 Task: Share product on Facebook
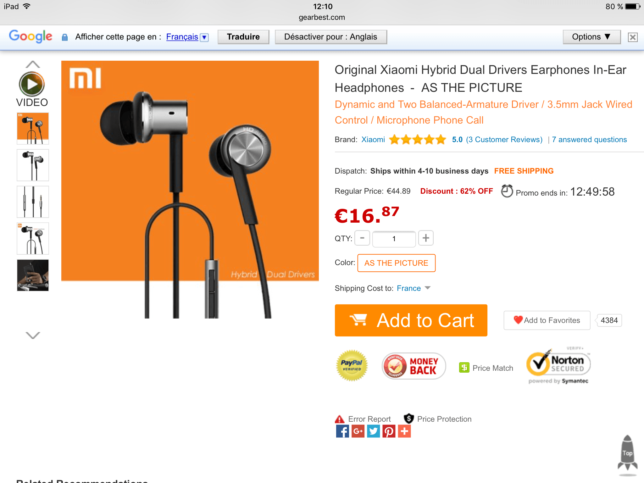342,431
